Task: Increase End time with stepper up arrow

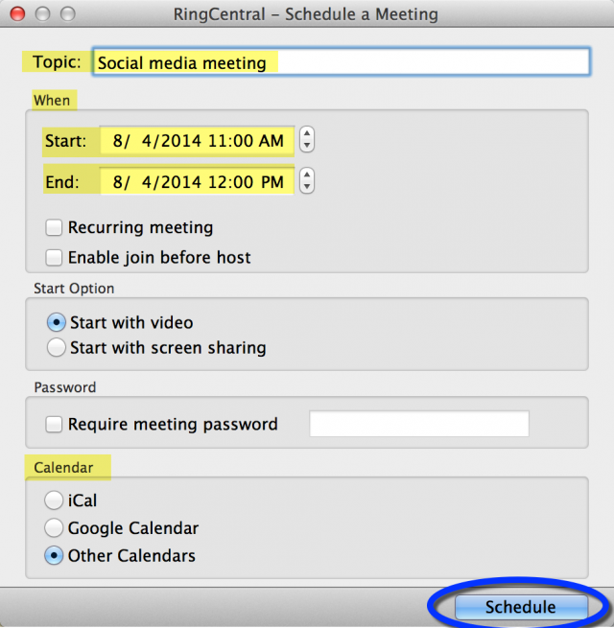Action: tap(306, 175)
